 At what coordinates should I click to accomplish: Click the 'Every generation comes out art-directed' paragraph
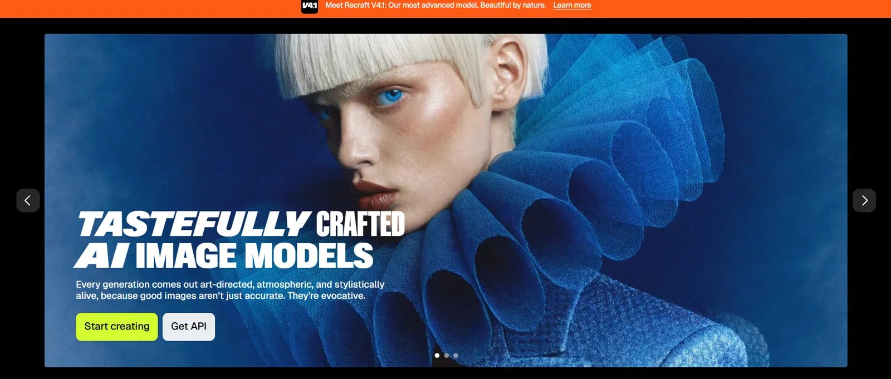click(x=230, y=290)
